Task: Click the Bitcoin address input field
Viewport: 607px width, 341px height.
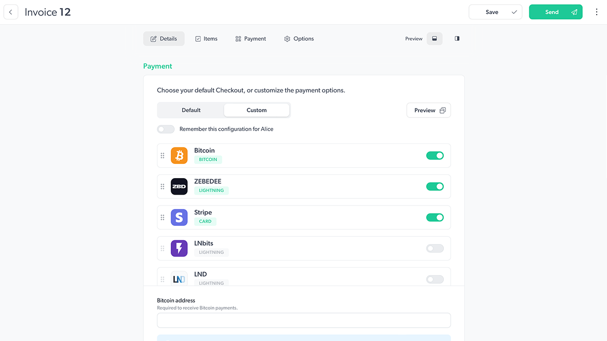Action: [303, 320]
